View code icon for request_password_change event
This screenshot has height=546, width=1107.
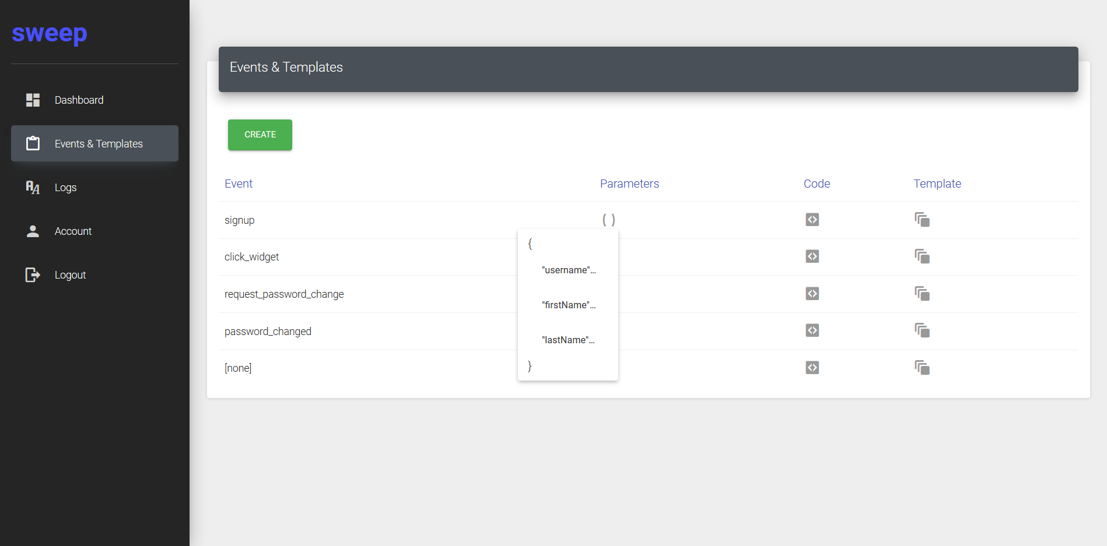coord(812,294)
